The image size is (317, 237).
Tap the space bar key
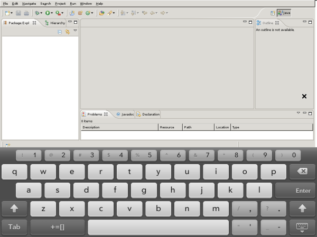tap(158, 227)
